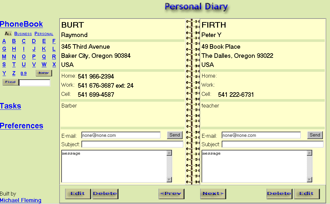The image size is (330, 204).
Task: Edit the BURT Raymond entry
Action: (x=78, y=194)
